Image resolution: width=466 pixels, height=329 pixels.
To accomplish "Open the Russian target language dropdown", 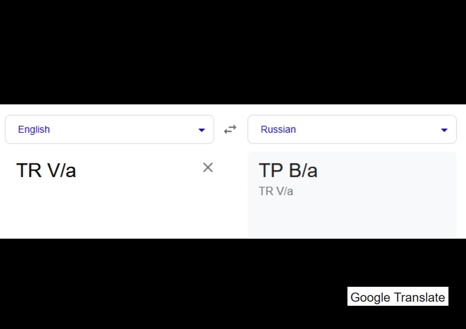I will coord(352,130).
